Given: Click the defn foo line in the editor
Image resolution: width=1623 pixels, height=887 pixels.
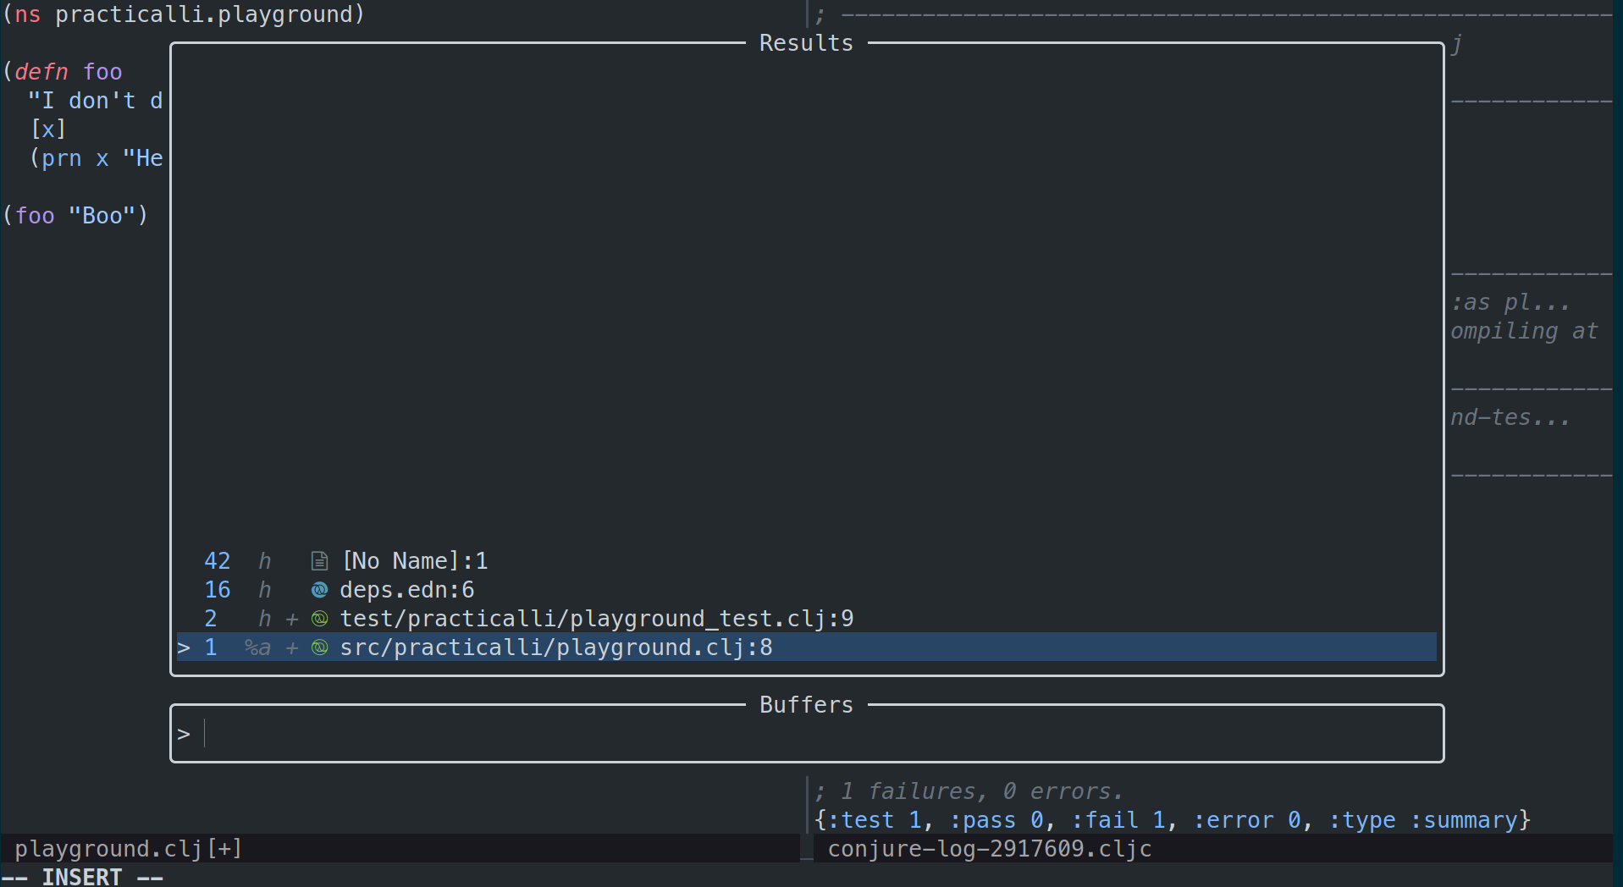Looking at the screenshot, I should point(63,72).
